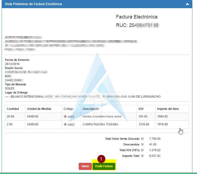The height and width of the screenshot is (174, 197).
Task: Click the Descuentos value 41.00
Action: click(153, 144)
